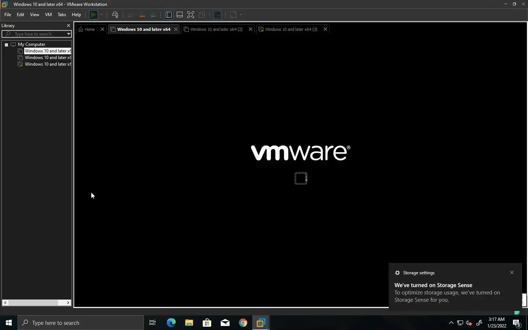Click the Library scrollbar left arrow
The height and width of the screenshot is (330, 528).
[5, 302]
